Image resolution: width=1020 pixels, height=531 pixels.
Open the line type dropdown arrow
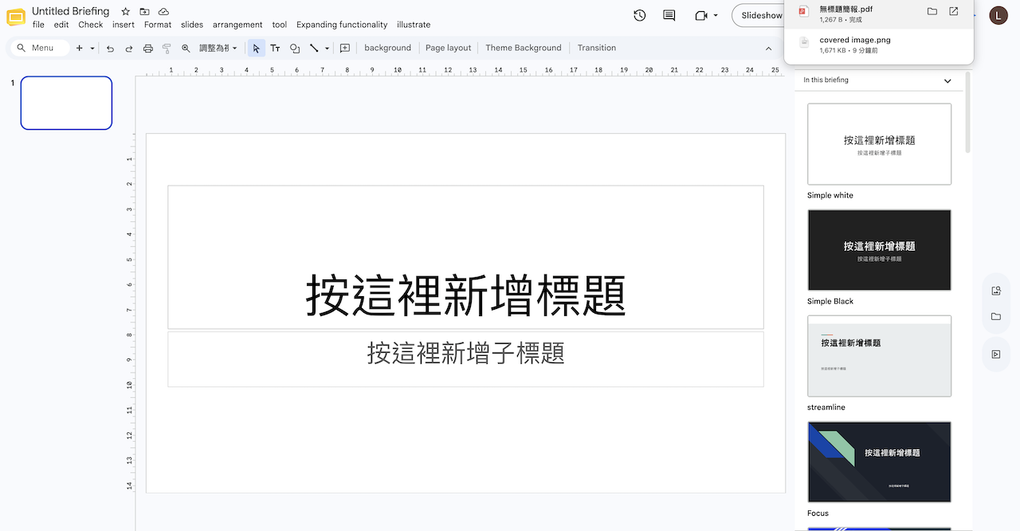pyautogui.click(x=327, y=48)
